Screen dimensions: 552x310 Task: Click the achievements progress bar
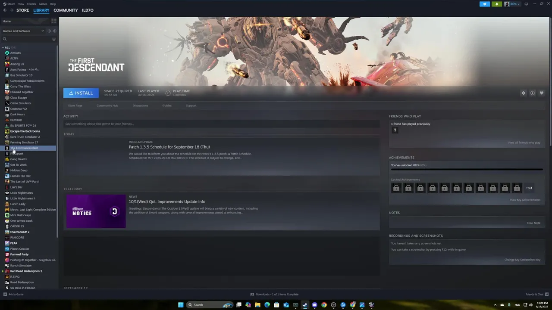click(x=467, y=170)
